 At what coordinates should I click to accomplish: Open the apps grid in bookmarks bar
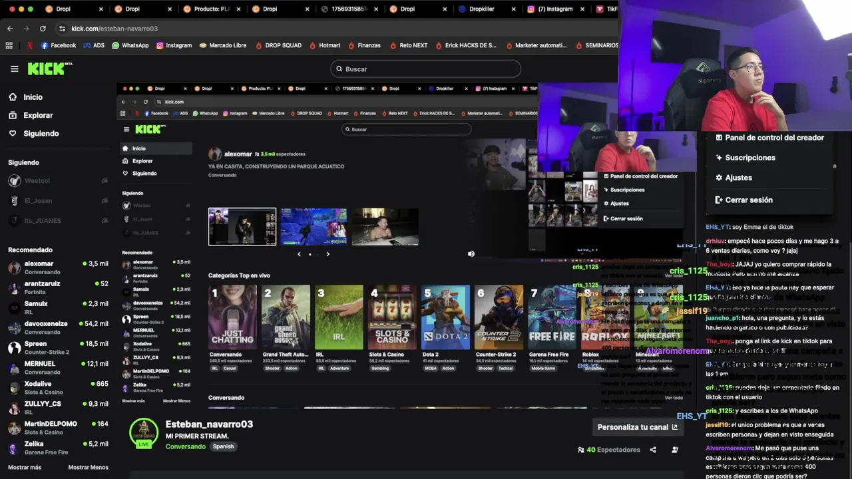pyautogui.click(x=9, y=45)
